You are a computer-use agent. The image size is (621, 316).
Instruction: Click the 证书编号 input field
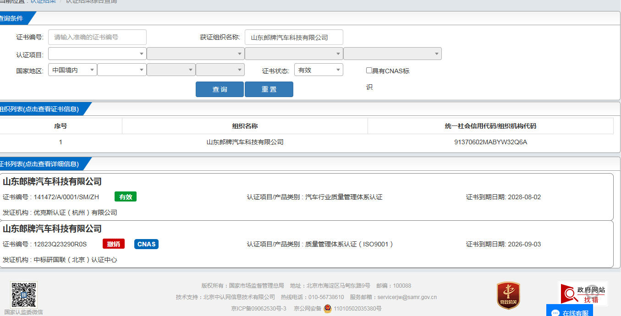tap(97, 37)
